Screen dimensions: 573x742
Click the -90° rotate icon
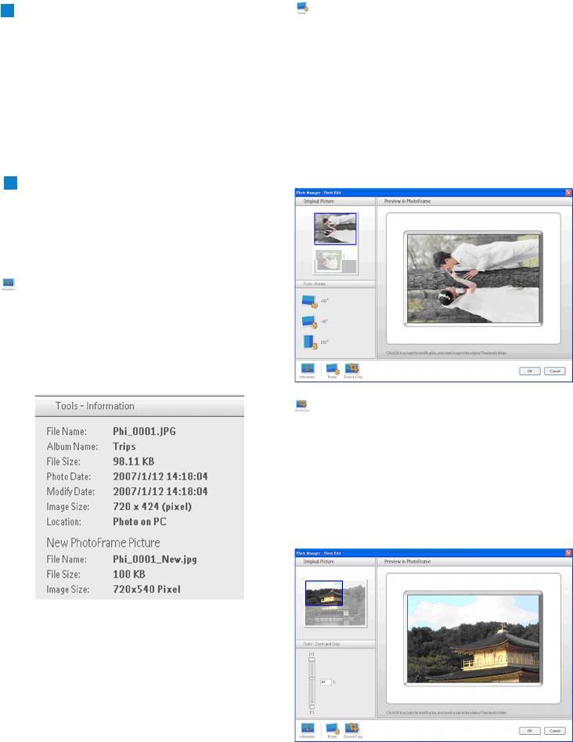point(308,321)
